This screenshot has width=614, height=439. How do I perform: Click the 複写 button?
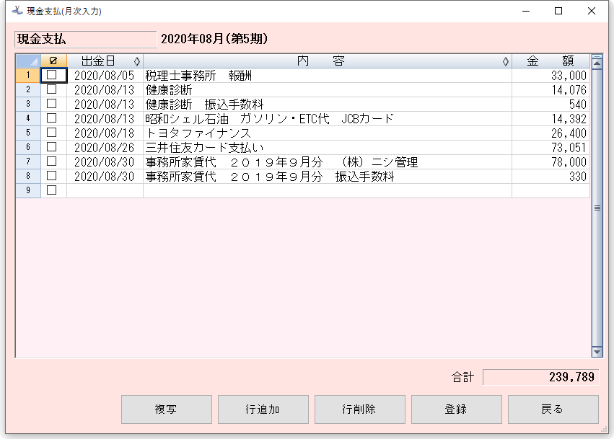(167, 409)
